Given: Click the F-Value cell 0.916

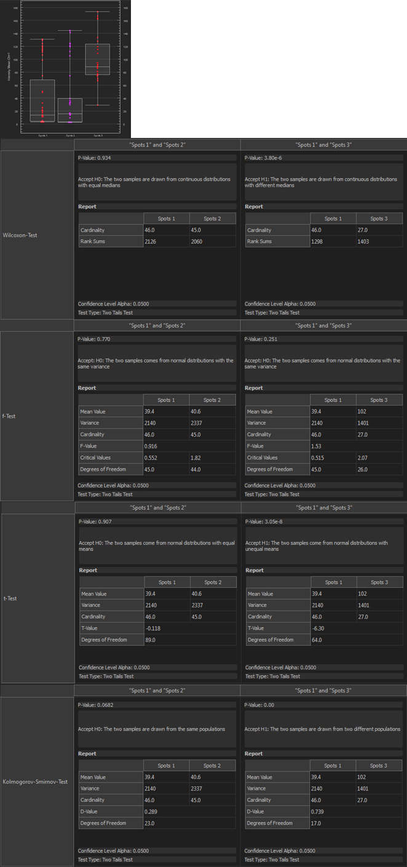Looking at the screenshot, I should (x=189, y=446).
